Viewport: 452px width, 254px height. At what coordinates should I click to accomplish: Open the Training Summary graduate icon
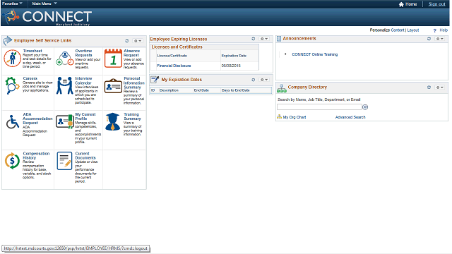113,122
